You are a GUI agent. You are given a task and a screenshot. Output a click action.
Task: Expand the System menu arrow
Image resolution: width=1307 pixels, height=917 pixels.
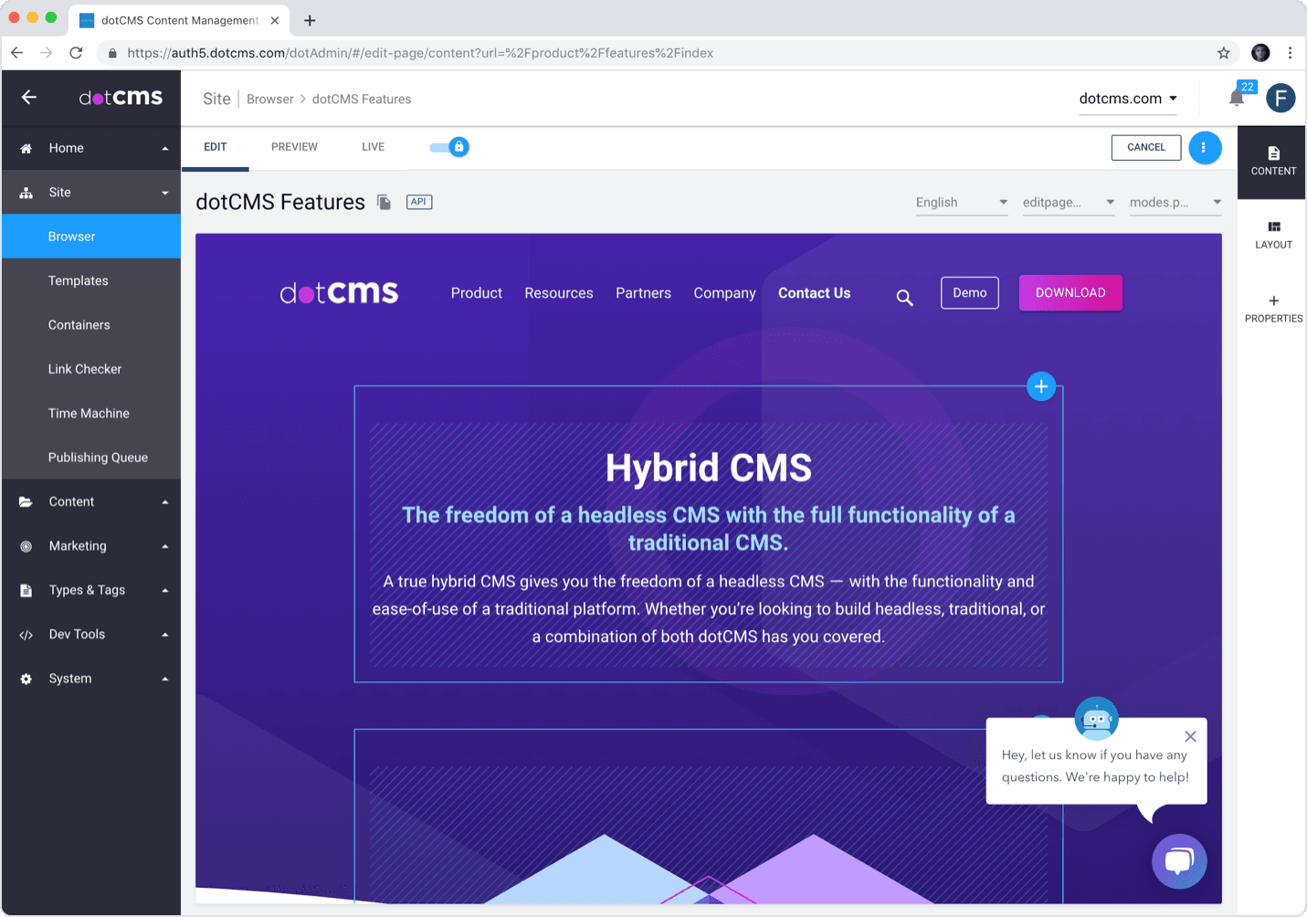coord(165,680)
